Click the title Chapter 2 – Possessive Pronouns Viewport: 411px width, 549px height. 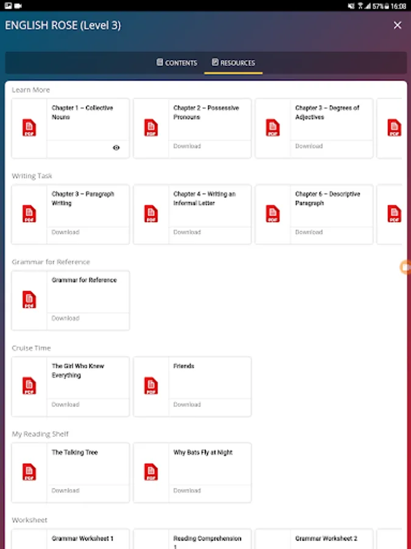coord(206,112)
